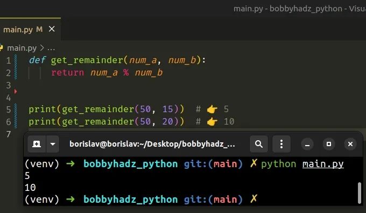
Task: Click the return keyword on line 2
Action: (67, 72)
